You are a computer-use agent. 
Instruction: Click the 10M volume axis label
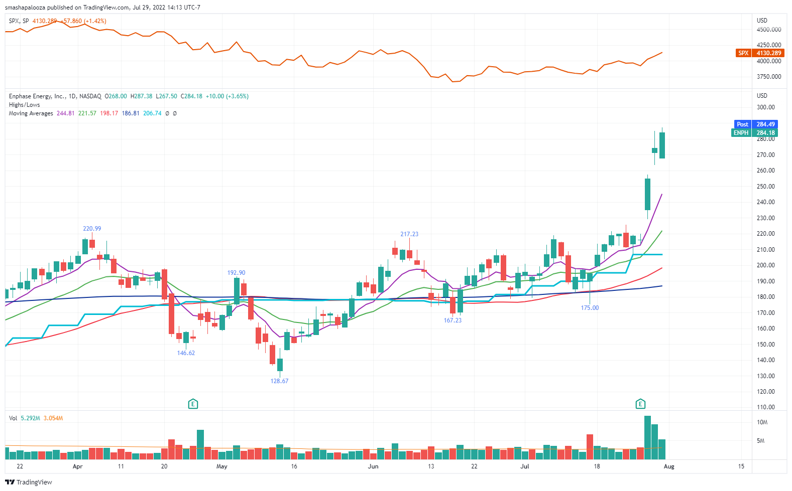[762, 422]
